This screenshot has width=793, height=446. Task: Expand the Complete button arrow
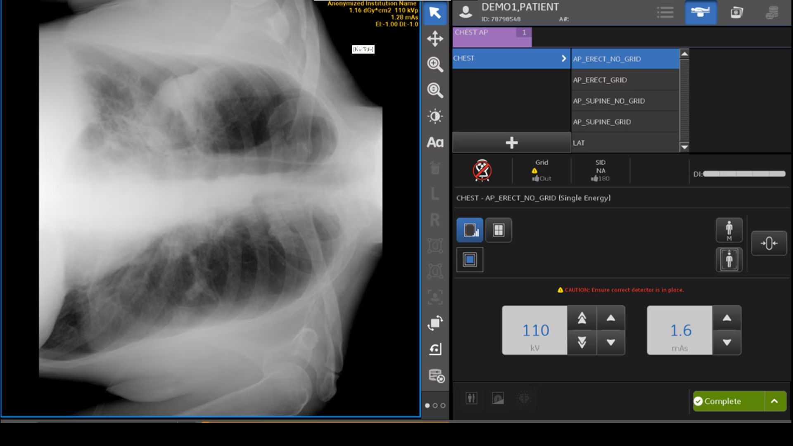[x=775, y=401]
